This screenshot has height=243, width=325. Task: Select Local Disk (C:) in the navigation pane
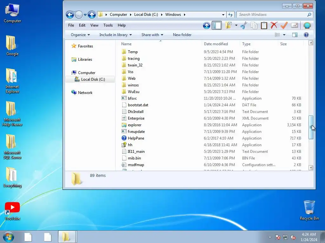pyautogui.click(x=90, y=79)
